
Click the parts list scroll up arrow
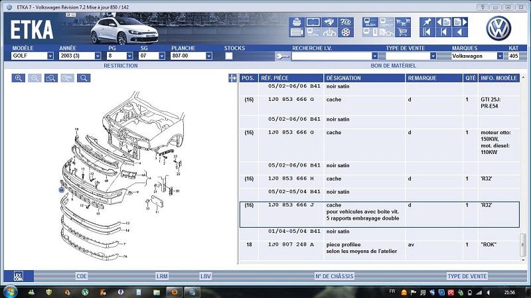pyautogui.click(x=523, y=78)
